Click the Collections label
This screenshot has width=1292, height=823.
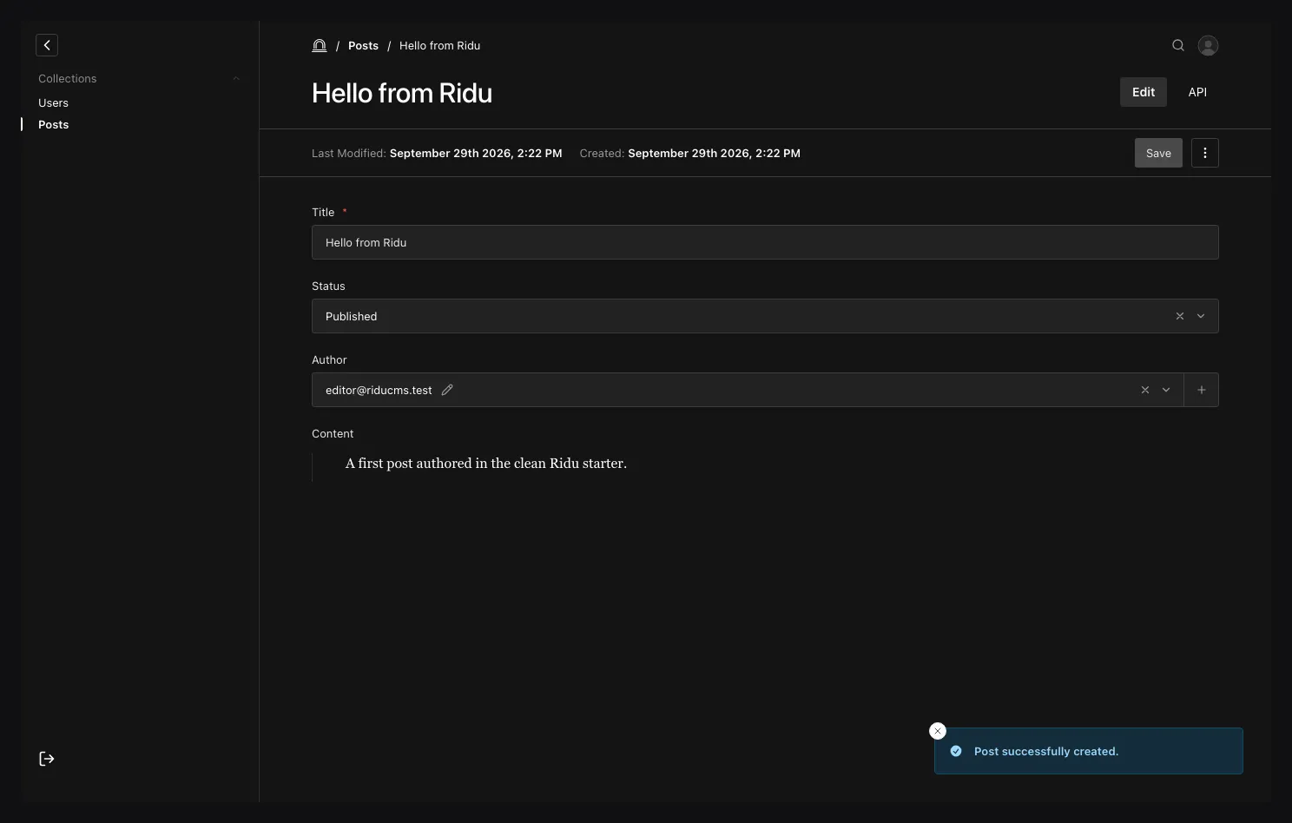click(x=67, y=78)
